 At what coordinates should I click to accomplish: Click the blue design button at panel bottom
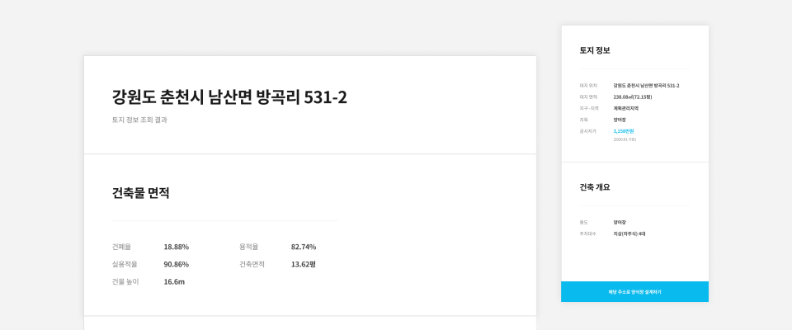point(635,291)
